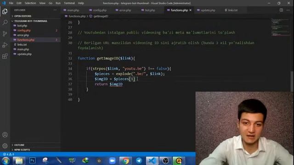The height and width of the screenshot is (165, 294).
Task: Open the Run and Debug view
Action: [5, 45]
